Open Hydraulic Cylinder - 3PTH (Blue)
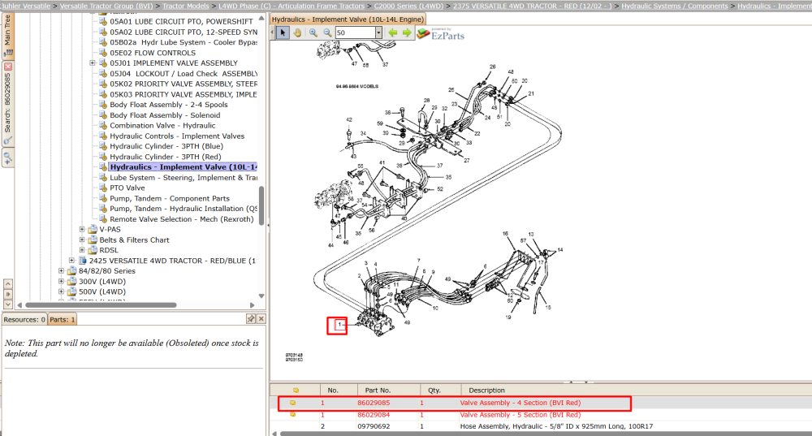 point(166,146)
